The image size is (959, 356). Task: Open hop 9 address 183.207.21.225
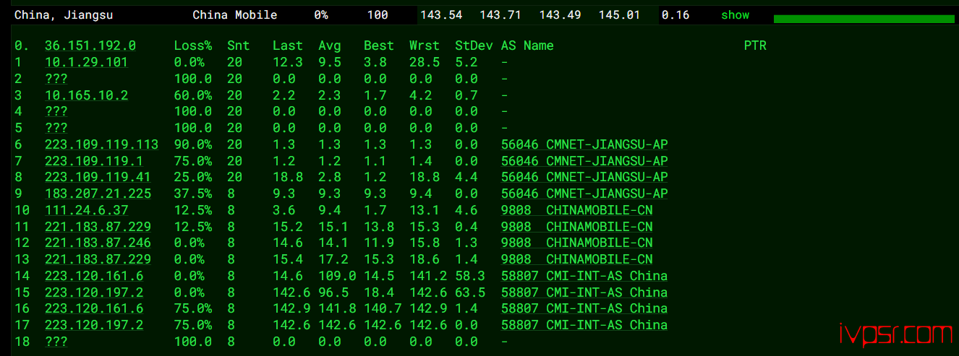98,194
